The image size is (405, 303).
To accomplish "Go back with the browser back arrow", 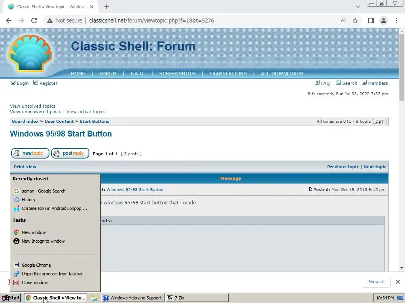I will tap(9, 21).
